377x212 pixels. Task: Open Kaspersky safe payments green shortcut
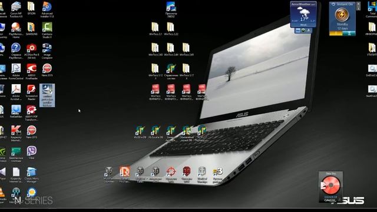(16, 154)
